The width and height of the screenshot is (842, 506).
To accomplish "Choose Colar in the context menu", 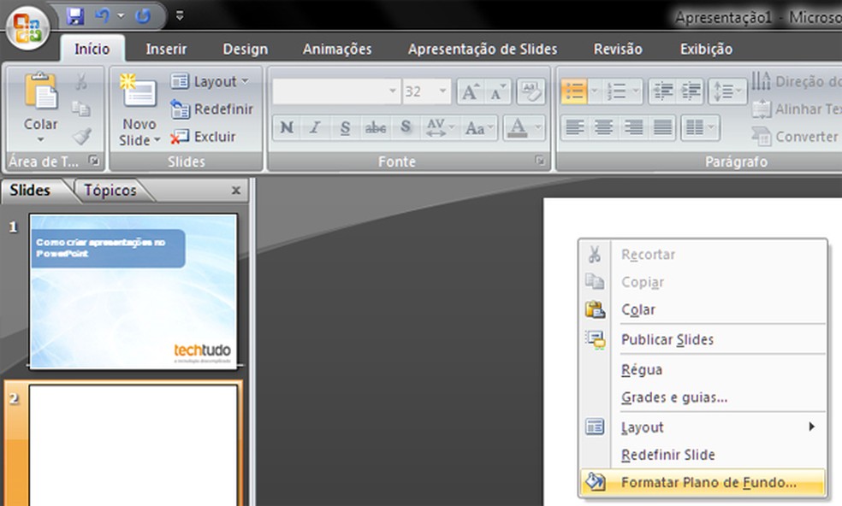I will pos(703,309).
